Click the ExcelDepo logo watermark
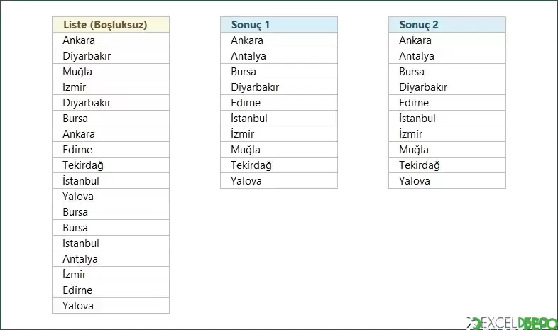 (512, 323)
